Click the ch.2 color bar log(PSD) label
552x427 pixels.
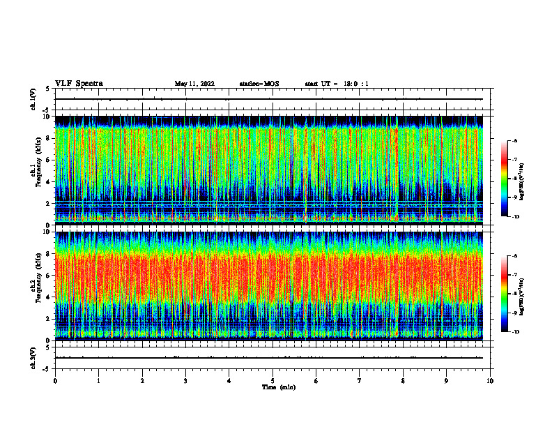pyautogui.click(x=522, y=297)
